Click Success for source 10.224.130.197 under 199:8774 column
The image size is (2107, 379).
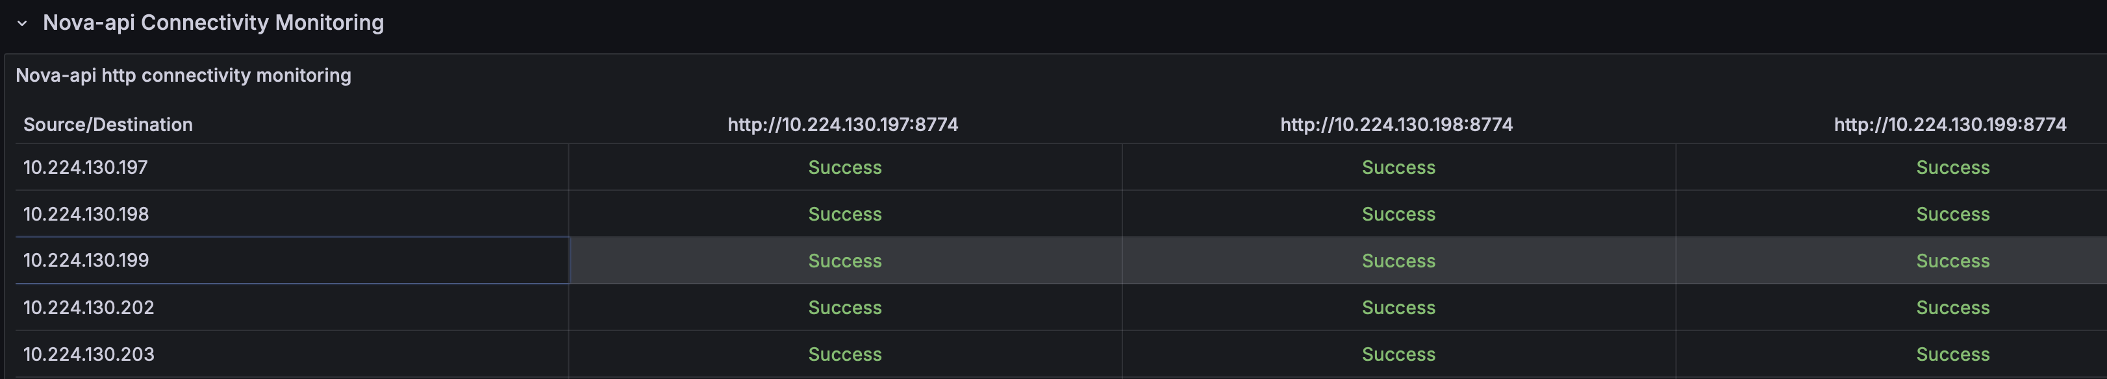coord(1952,167)
